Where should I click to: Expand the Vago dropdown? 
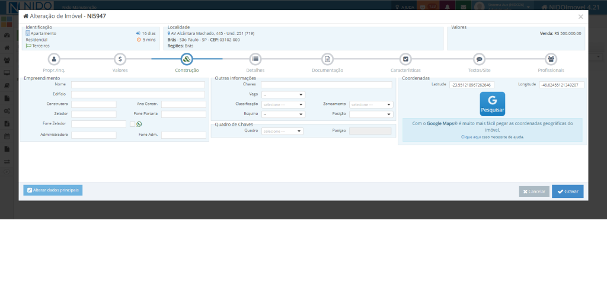tap(283, 94)
